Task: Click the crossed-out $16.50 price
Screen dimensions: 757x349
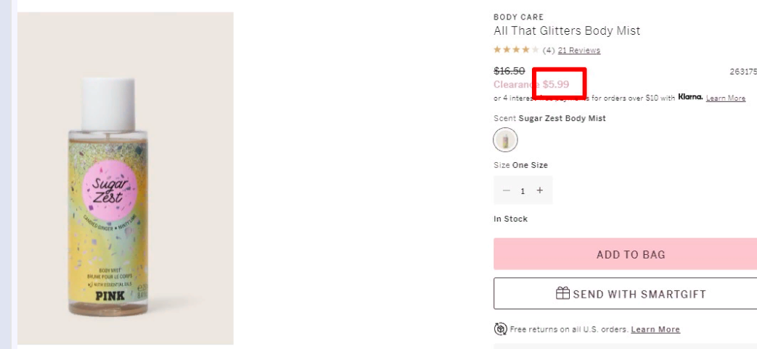Action: tap(509, 71)
